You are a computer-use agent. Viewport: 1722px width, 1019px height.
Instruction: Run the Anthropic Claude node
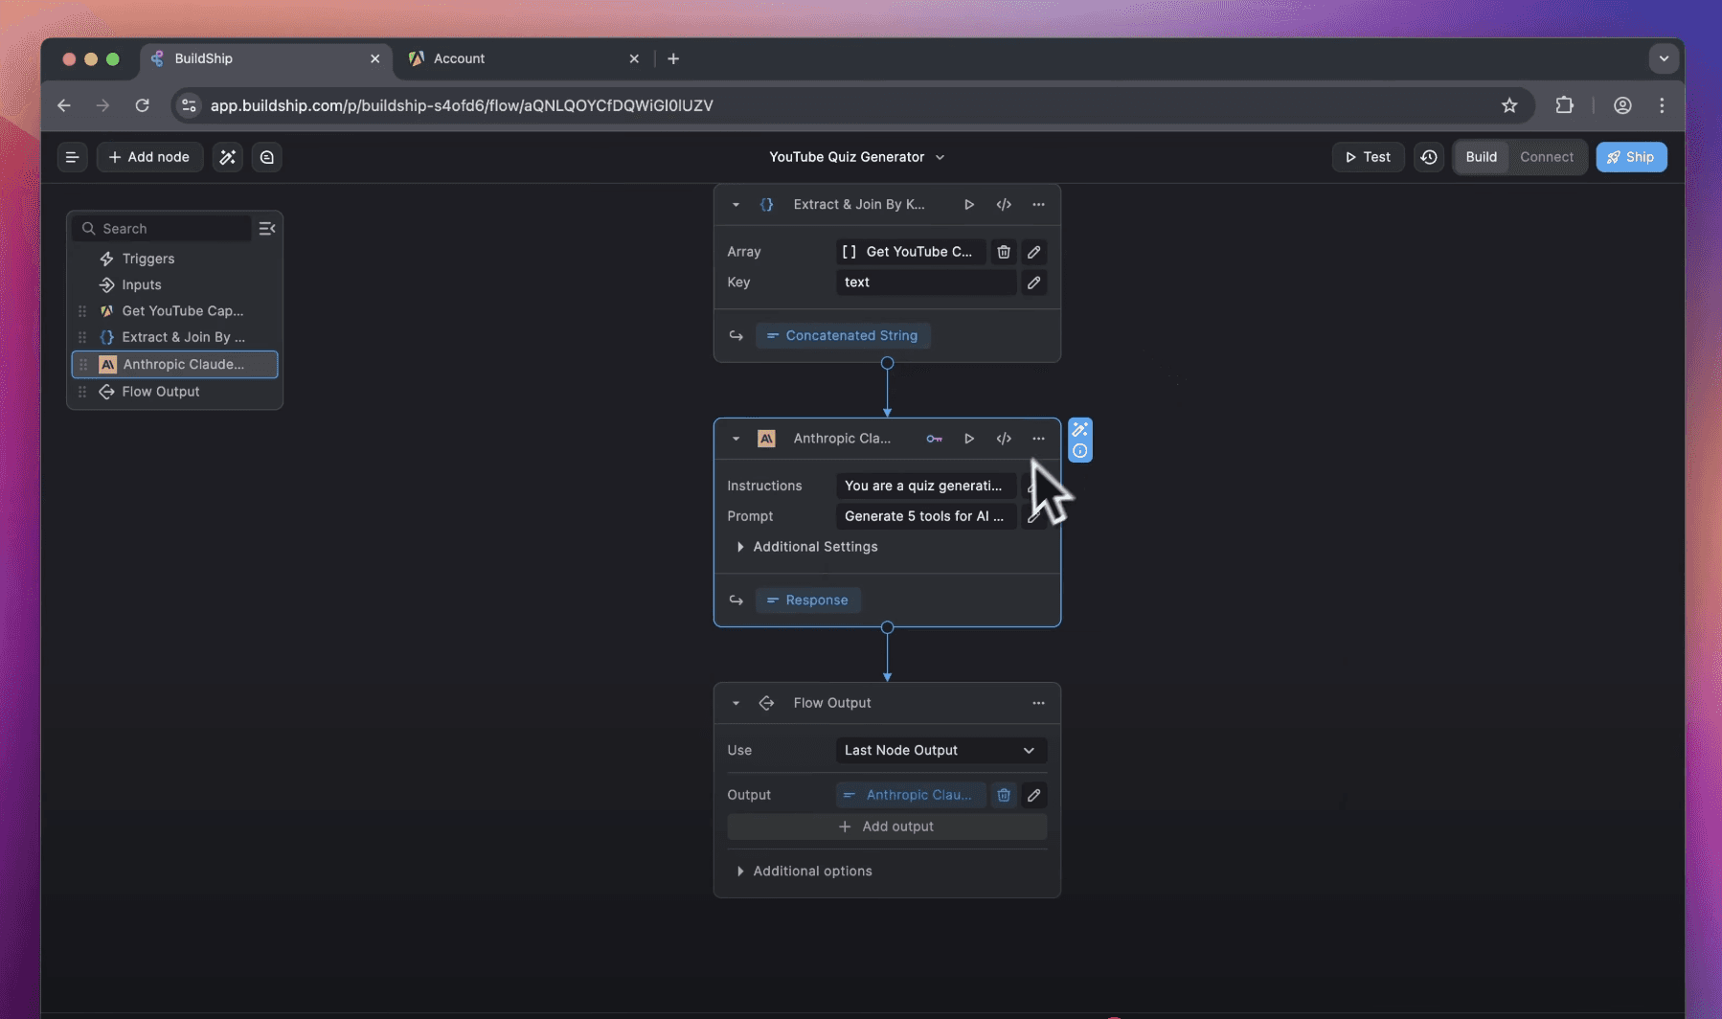click(x=969, y=439)
